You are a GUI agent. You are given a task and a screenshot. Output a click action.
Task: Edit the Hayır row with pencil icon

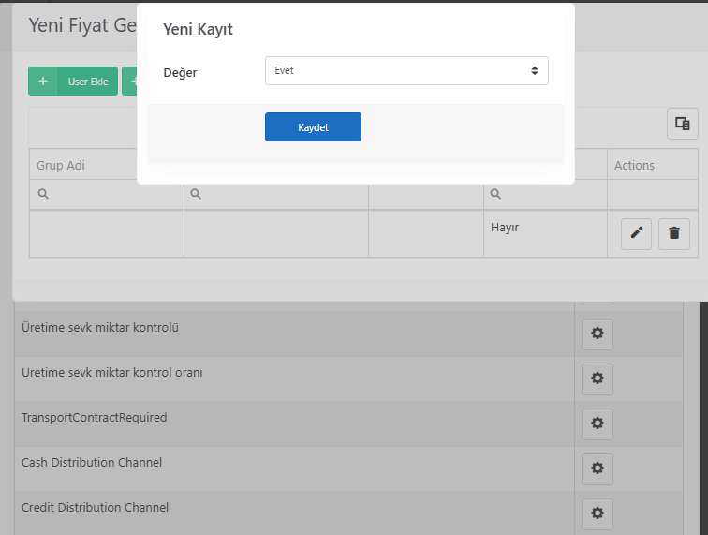click(636, 233)
